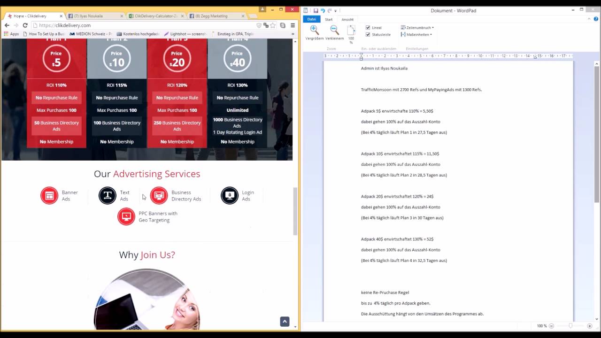Open the quick access toolbar customize arrow

point(335,11)
